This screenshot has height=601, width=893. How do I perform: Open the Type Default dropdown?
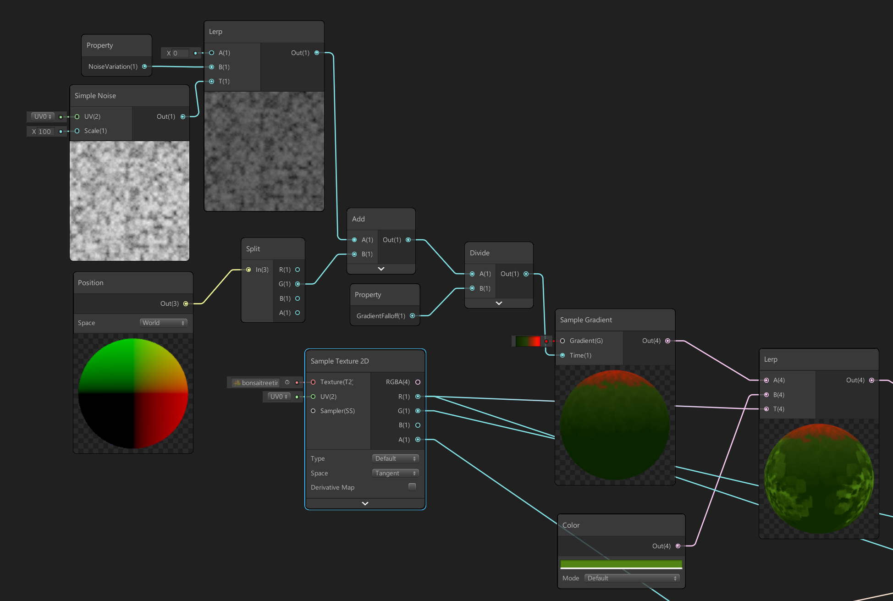(395, 458)
